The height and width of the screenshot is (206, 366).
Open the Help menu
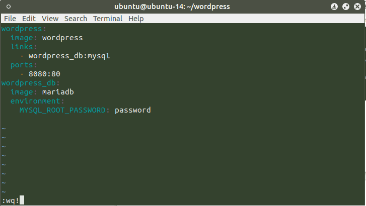point(136,19)
